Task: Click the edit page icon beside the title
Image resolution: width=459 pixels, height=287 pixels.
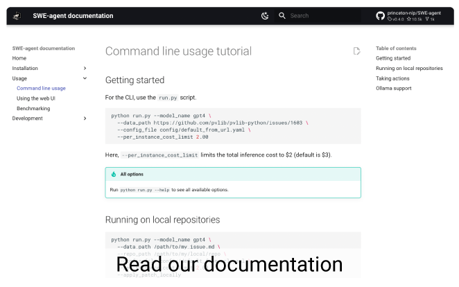Action: [356, 51]
